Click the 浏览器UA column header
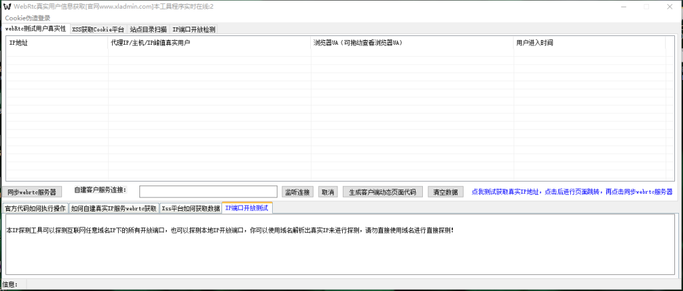683x291 pixels. [x=412, y=43]
